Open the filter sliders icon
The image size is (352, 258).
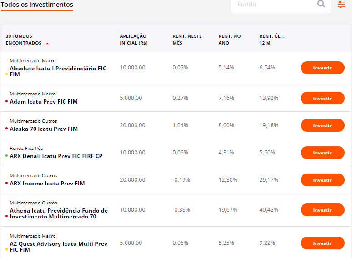[341, 5]
